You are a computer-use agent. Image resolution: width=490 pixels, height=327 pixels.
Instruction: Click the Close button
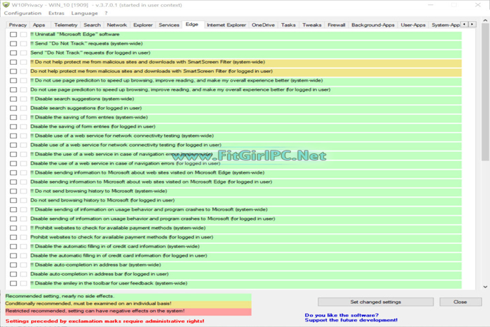459,301
